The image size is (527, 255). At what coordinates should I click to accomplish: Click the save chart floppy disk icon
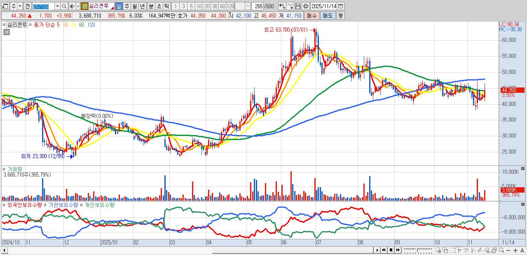click(297, 6)
